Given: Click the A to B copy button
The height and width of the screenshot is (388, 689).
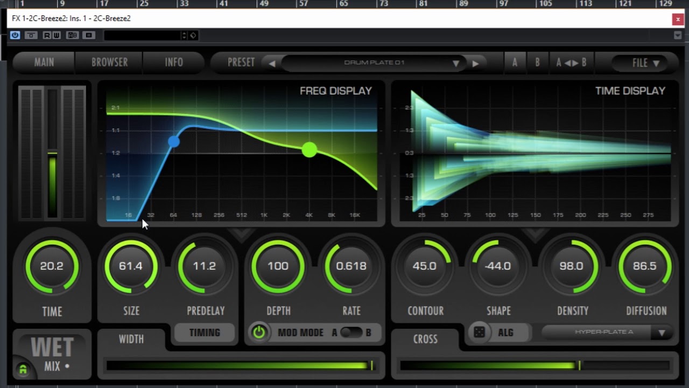Looking at the screenshot, I should [x=571, y=63].
